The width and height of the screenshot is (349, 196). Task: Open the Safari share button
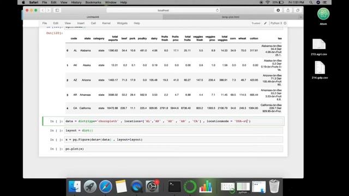[x=288, y=10]
